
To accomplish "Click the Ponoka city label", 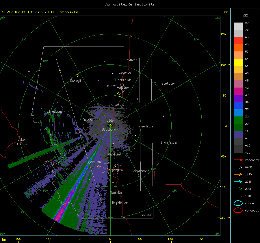I will coord(132,60).
